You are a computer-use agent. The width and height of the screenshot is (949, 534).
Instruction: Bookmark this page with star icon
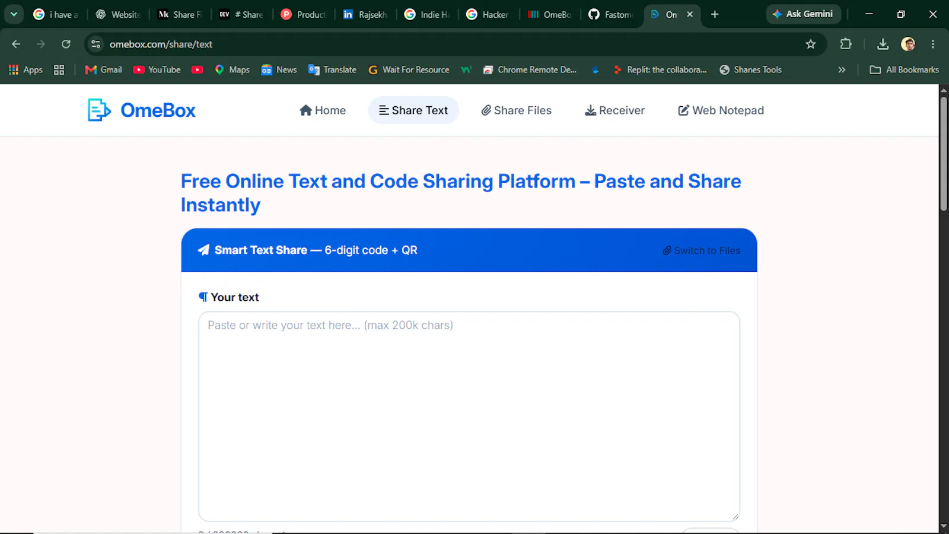pos(811,44)
